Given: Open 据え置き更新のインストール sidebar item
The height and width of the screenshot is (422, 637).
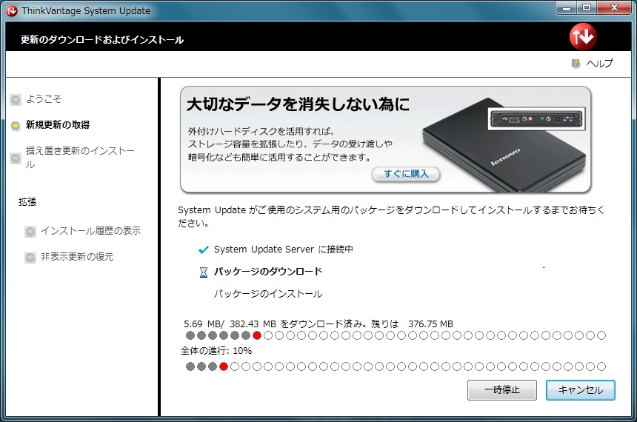Looking at the screenshot, I should [x=80, y=158].
